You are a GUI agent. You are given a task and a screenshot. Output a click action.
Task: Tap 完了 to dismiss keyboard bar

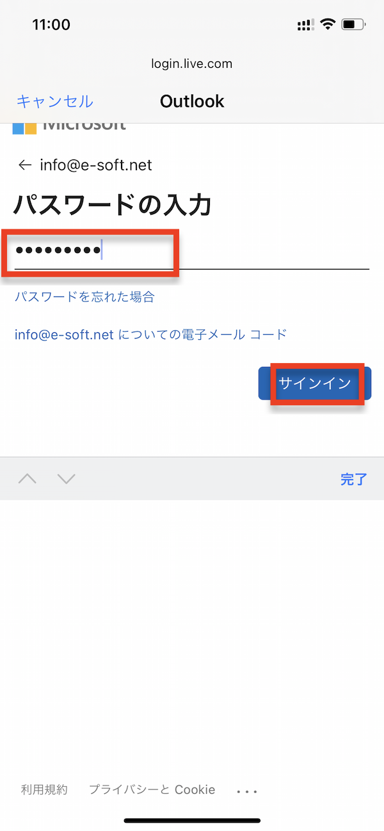point(353,479)
